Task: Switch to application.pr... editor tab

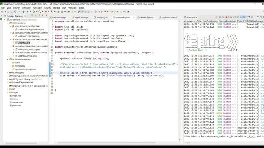Action: click(81, 17)
